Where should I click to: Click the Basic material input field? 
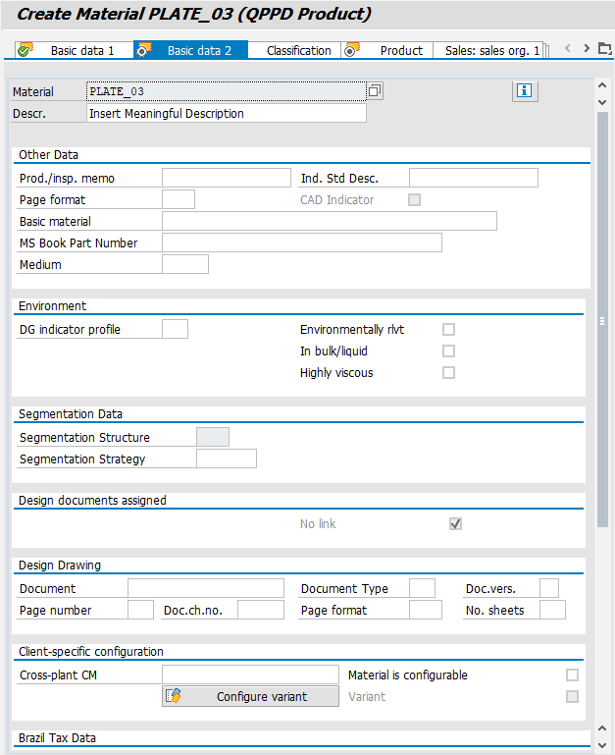pyautogui.click(x=329, y=222)
